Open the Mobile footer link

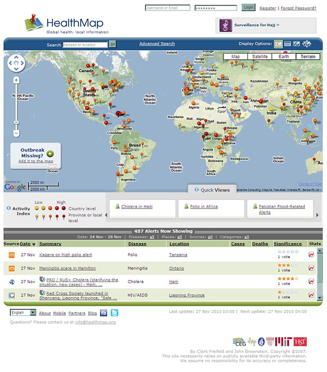59,313
